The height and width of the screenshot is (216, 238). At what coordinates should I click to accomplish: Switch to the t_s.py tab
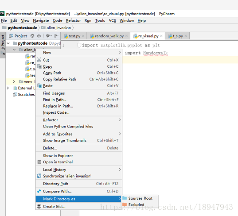[x=177, y=36]
